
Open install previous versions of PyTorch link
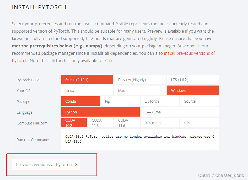click(x=189, y=53)
